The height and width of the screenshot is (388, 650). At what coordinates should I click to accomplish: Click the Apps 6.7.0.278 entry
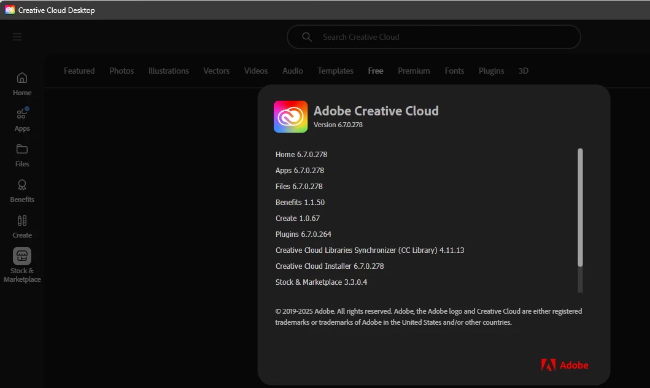pyautogui.click(x=300, y=171)
